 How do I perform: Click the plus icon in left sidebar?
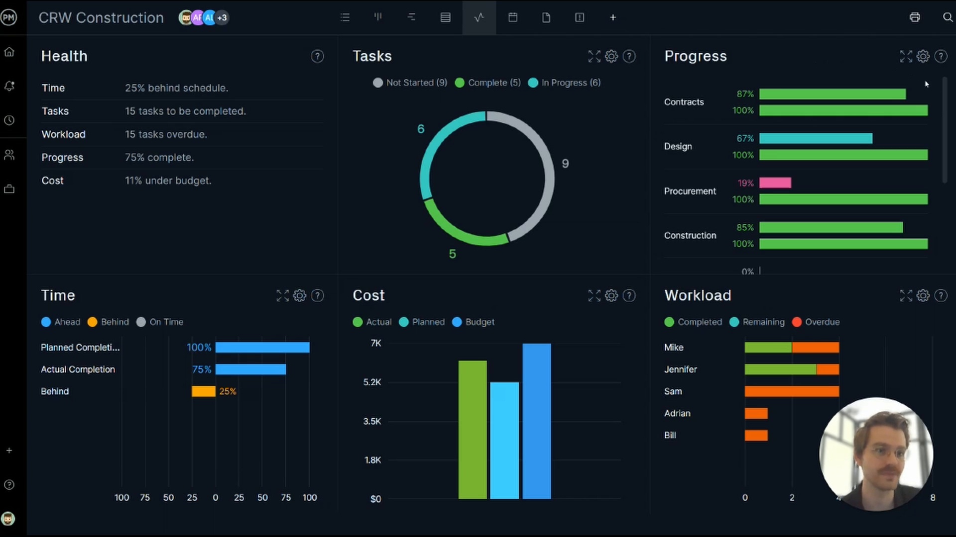click(9, 450)
